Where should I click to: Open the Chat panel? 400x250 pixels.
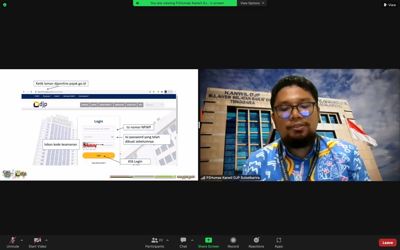point(183,240)
